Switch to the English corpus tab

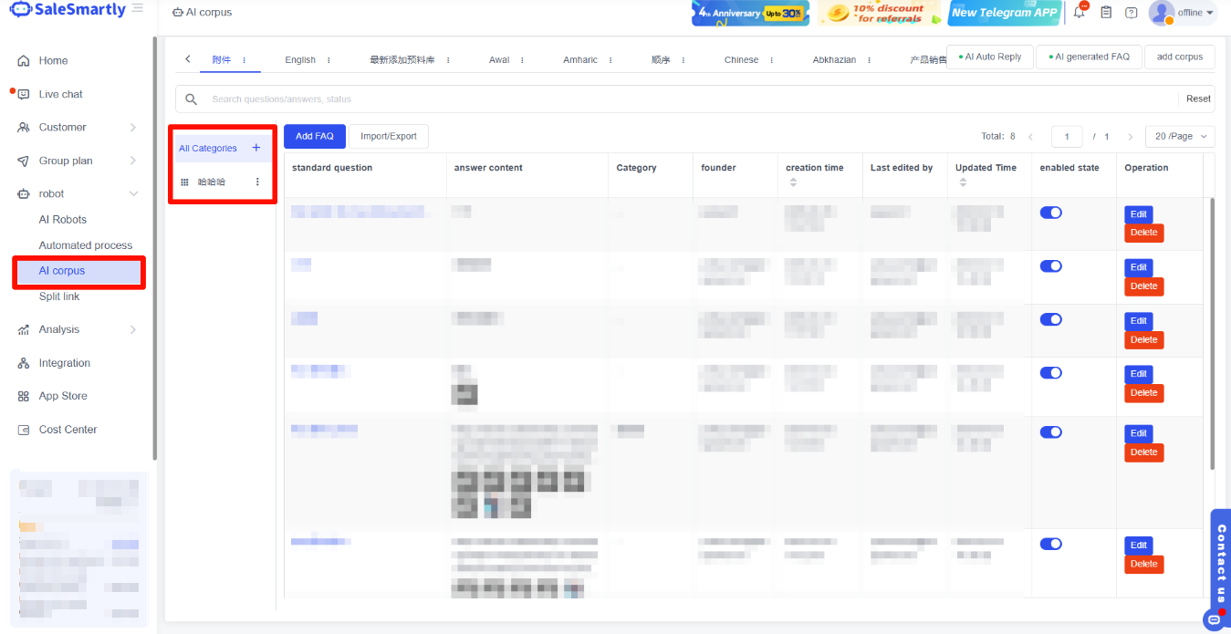point(300,60)
